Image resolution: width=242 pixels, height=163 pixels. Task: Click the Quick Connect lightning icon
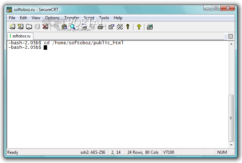(21, 27)
